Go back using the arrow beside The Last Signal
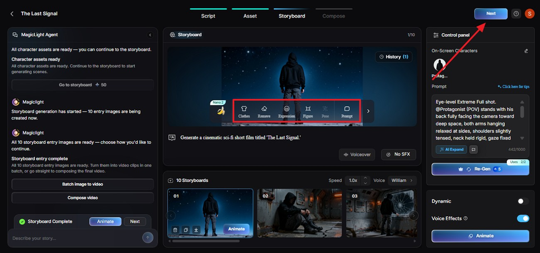The width and height of the screenshot is (540, 253). (12, 14)
